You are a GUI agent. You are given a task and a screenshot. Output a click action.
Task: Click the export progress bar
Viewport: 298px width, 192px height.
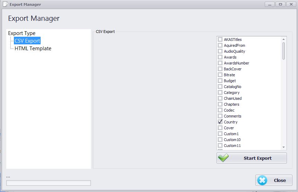pyautogui.click(x=49, y=183)
